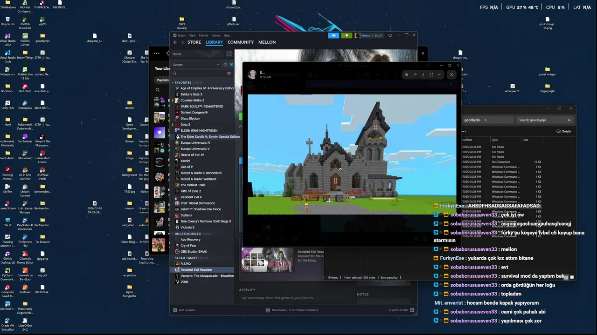Image resolution: width=597 pixels, height=335 pixels.
Task: Select Kenshi in the library list
Action: (185, 161)
